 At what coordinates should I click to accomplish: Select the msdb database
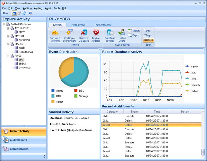click(22, 48)
